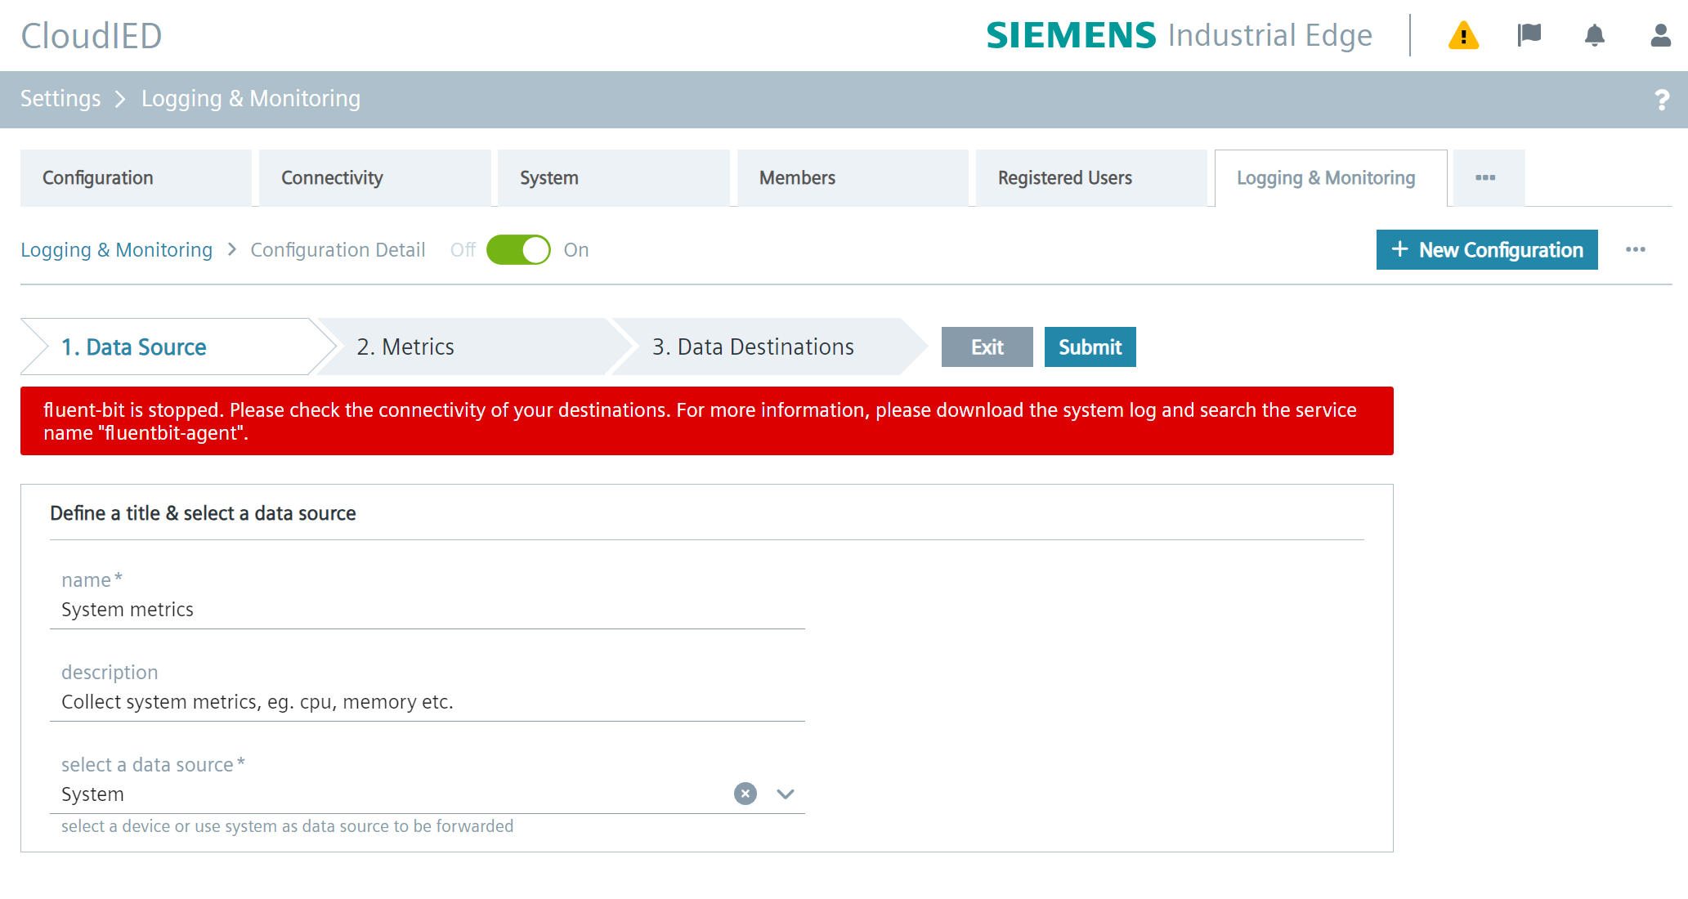Open the user profile icon
The image size is (1688, 899).
click(x=1660, y=35)
